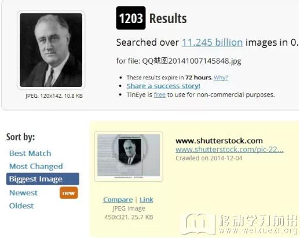Screen dimensions: 300x238
Task: Open the uploaded portrait query thumbnail
Action: pos(51,50)
